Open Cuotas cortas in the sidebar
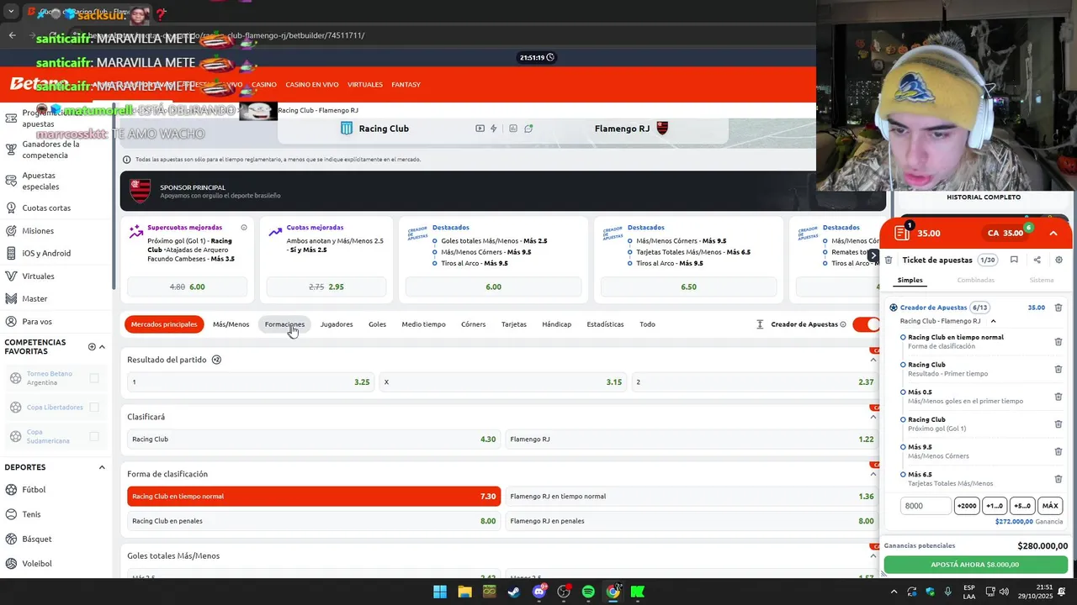Viewport: 1077px width, 605px height. [x=46, y=208]
